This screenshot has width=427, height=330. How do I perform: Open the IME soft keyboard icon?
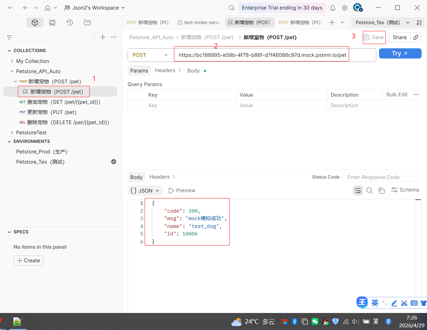pos(414,303)
